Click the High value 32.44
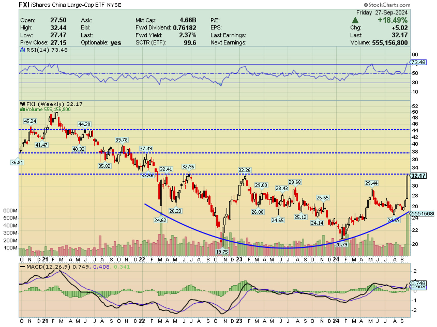 click(58, 28)
